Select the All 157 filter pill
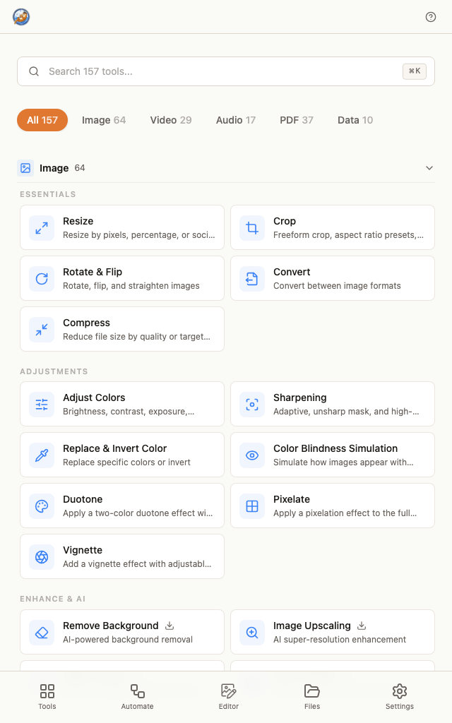Image resolution: width=452 pixels, height=723 pixels. (x=42, y=120)
